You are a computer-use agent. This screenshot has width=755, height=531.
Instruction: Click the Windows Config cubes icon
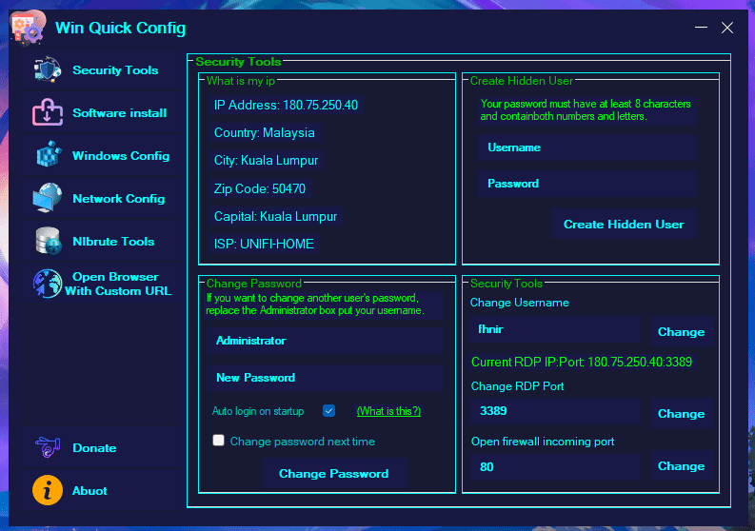[49, 155]
